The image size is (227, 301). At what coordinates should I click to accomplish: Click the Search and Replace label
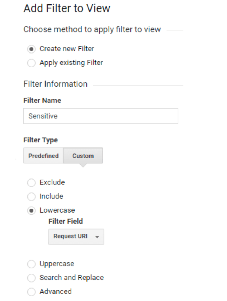coord(72,278)
